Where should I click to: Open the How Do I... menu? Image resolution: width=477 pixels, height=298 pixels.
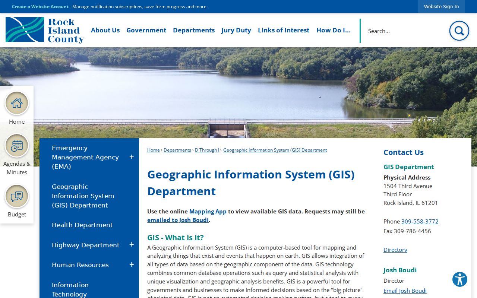click(x=334, y=30)
